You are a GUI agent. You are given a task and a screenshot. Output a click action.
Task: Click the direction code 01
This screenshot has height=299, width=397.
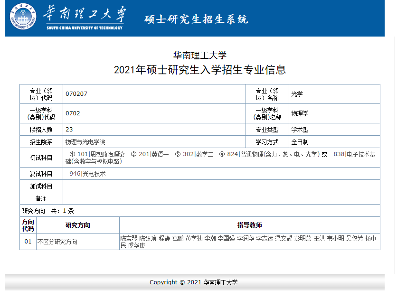28,242
